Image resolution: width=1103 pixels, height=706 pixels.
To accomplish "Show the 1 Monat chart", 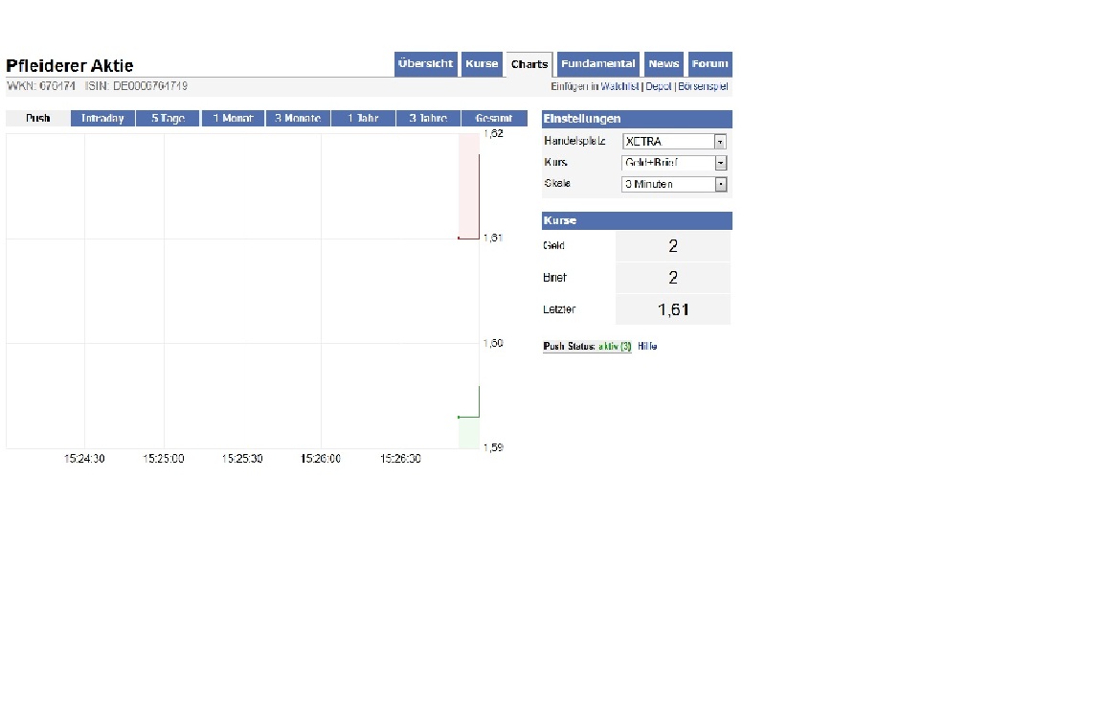I will click(x=233, y=118).
